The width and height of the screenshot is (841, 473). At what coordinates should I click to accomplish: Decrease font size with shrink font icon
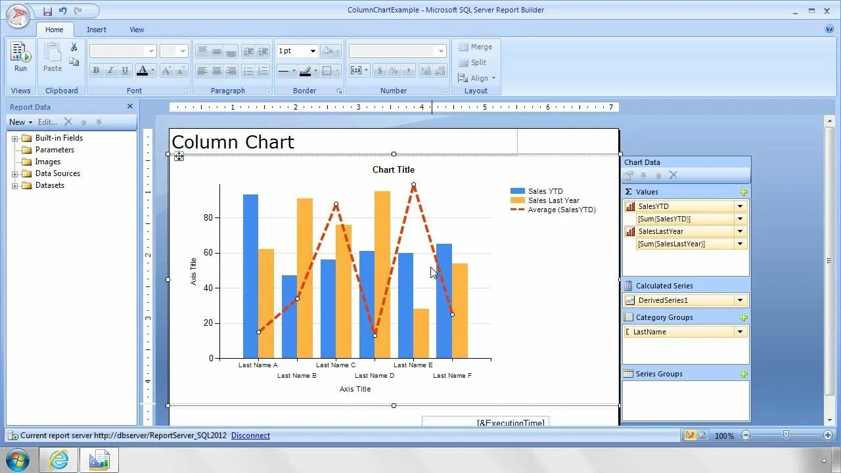tap(181, 71)
